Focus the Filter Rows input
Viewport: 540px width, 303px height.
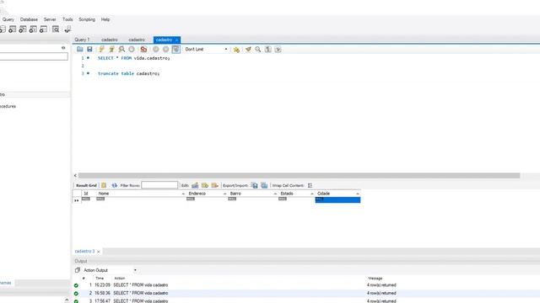click(x=159, y=185)
